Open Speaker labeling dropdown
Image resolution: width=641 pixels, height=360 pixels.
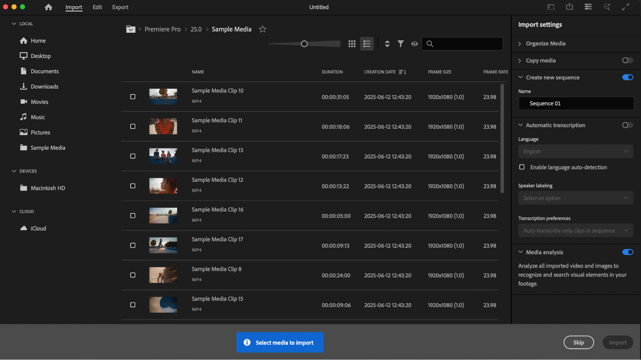[576, 198]
